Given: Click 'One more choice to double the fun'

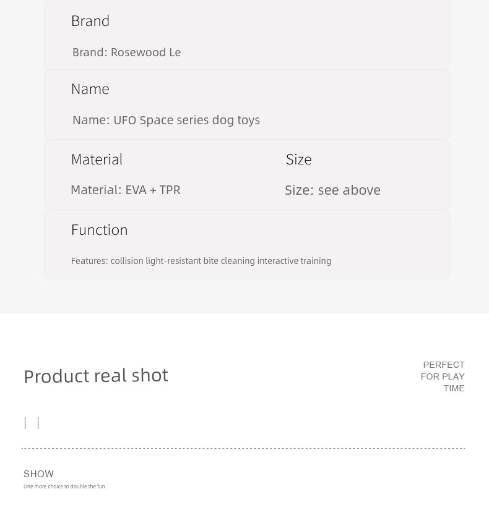Looking at the screenshot, I should pos(64,486).
